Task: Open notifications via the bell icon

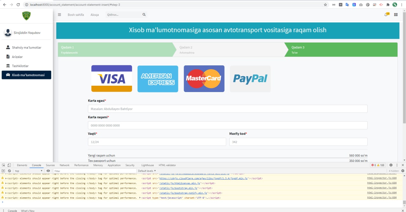Action: pos(386,15)
